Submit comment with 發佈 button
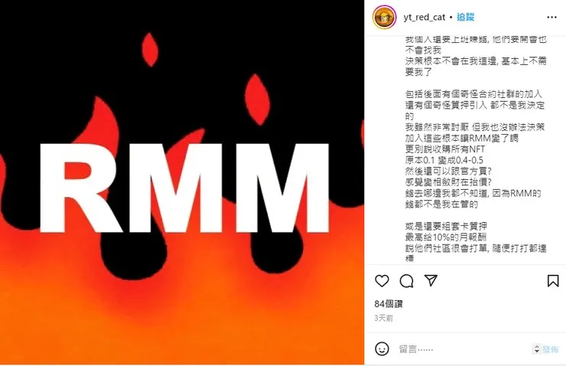The image size is (566, 366). pos(550,349)
